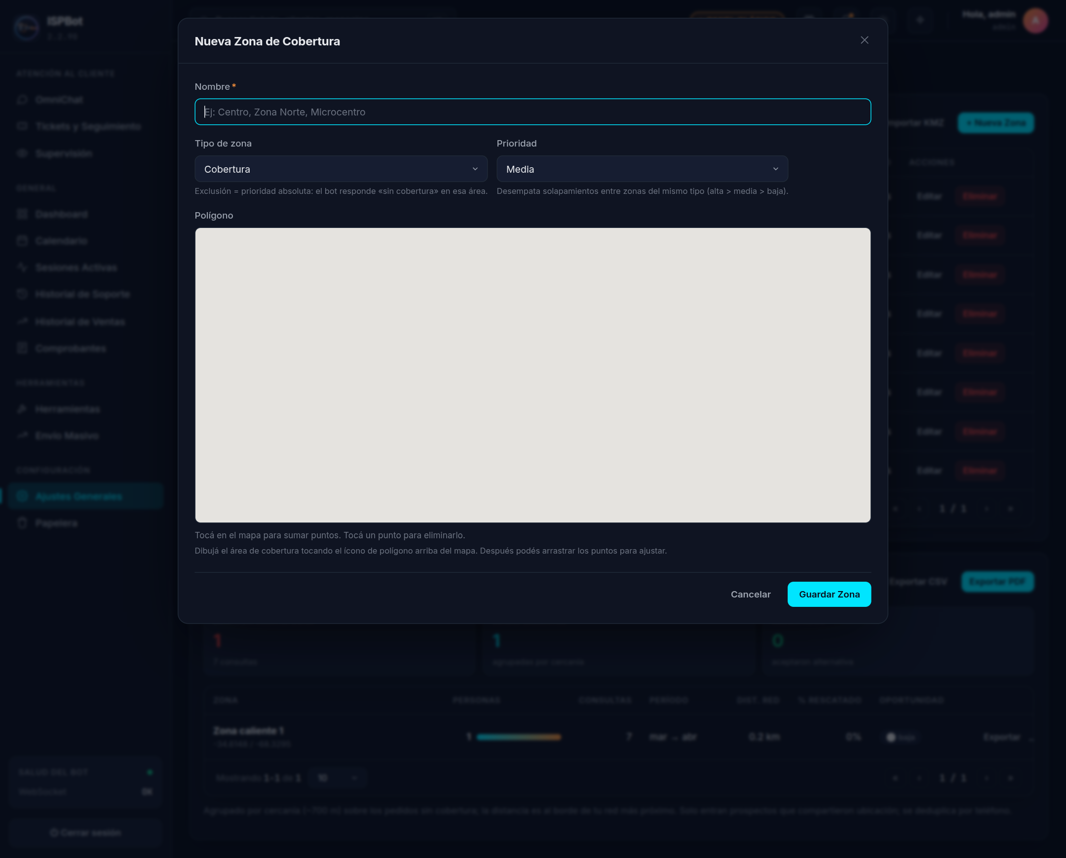Image resolution: width=1066 pixels, height=858 pixels.
Task: Click the Dashboard sidebar icon
Action: click(x=22, y=214)
